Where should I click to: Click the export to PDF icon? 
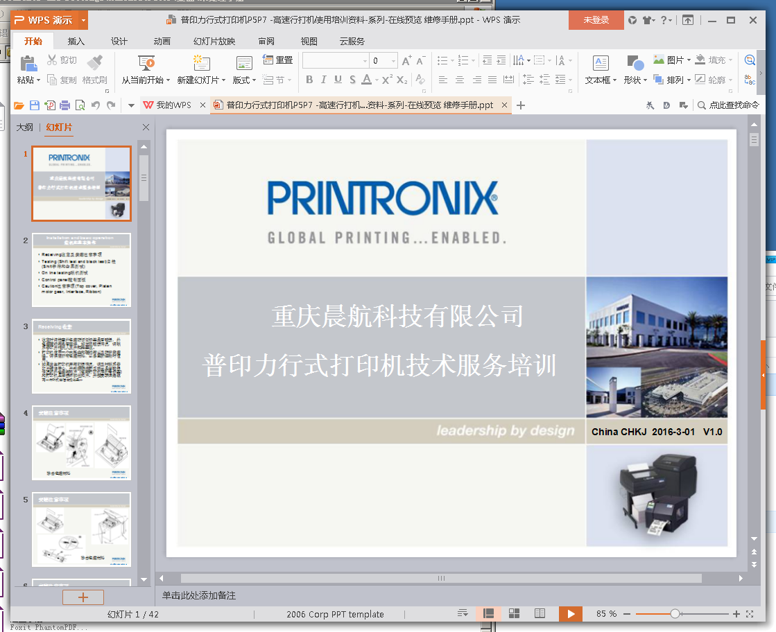pyautogui.click(x=49, y=105)
